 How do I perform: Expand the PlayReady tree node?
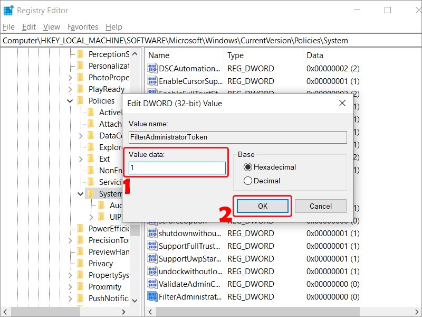pyautogui.click(x=70, y=89)
